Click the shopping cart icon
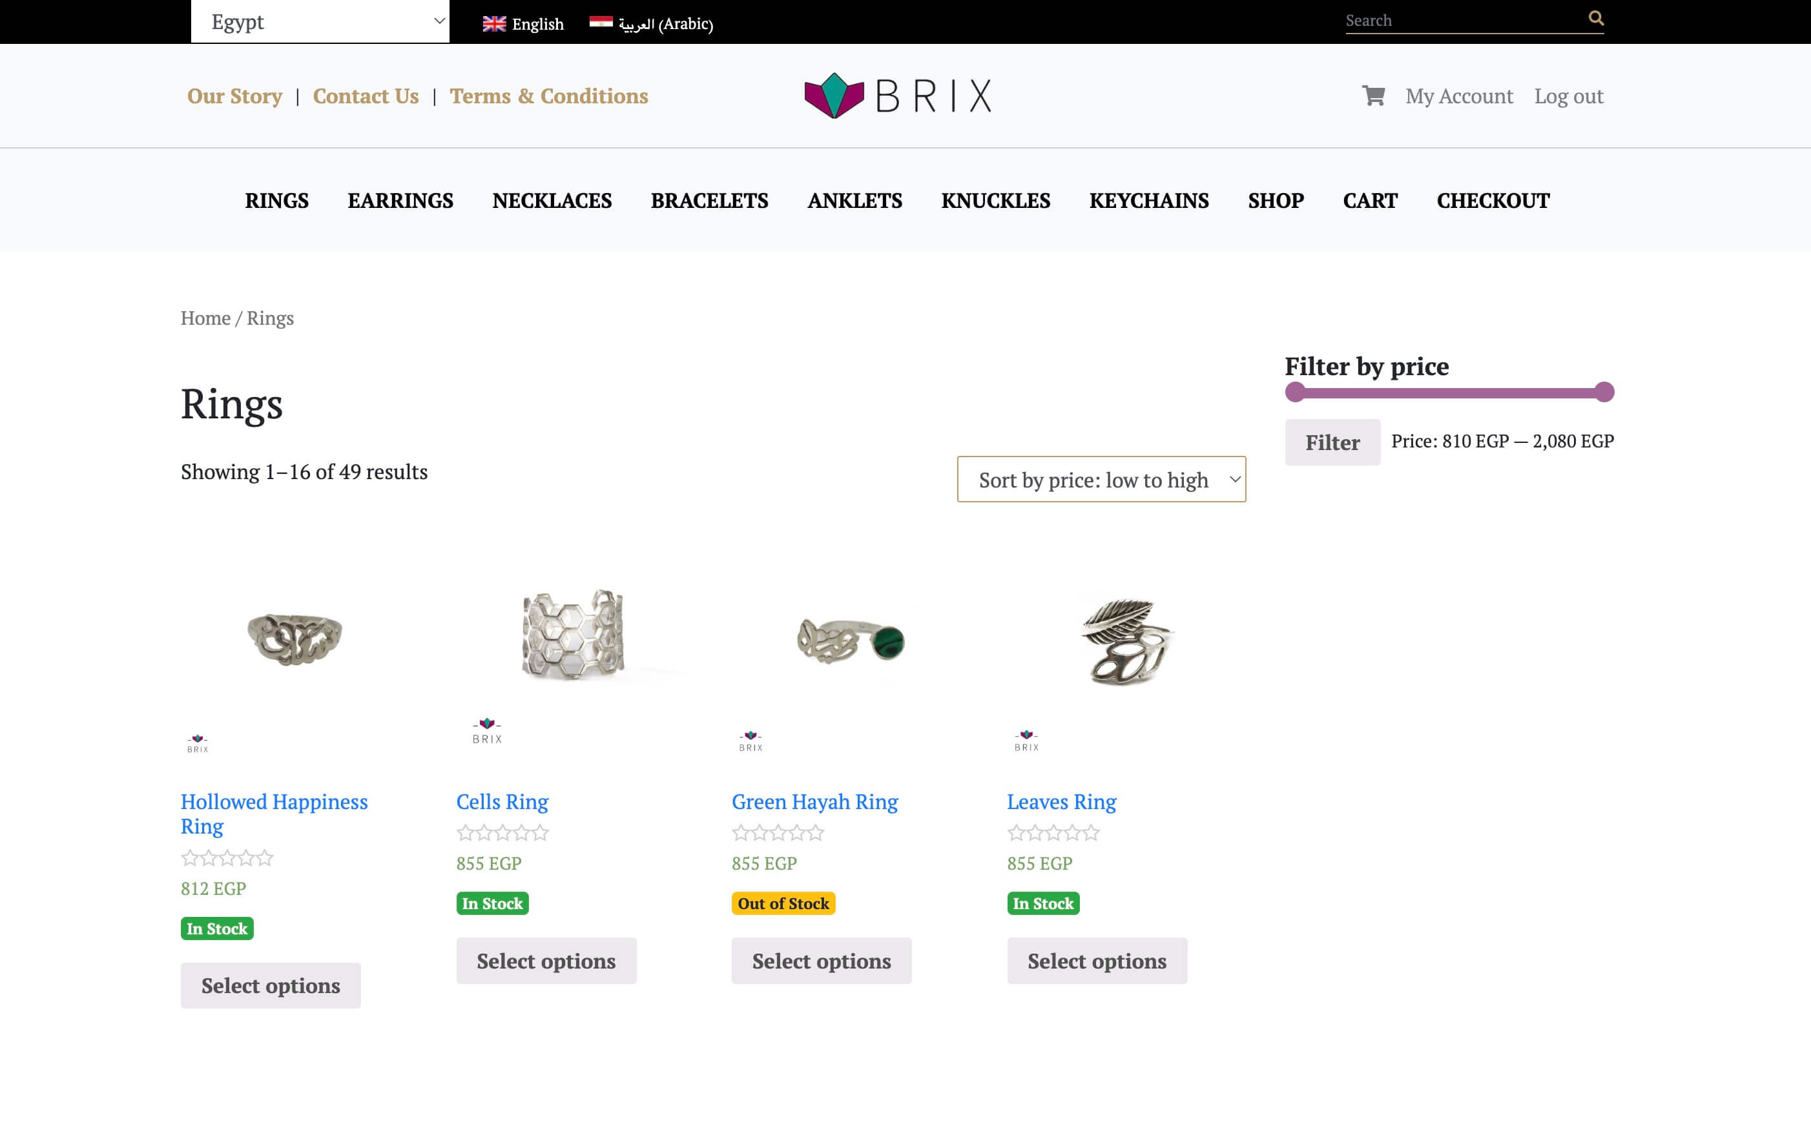 1372,96
